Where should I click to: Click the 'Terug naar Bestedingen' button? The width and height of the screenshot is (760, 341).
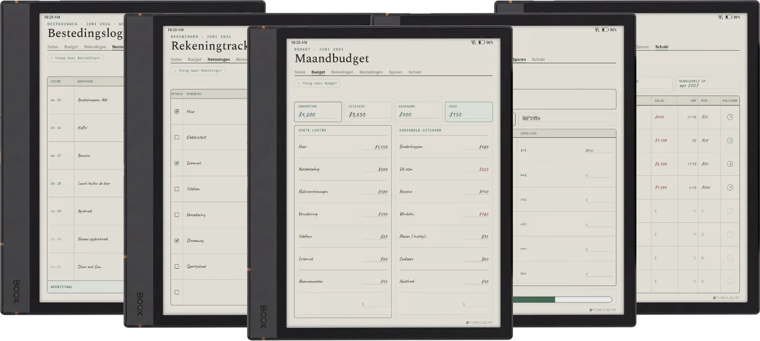(75, 58)
